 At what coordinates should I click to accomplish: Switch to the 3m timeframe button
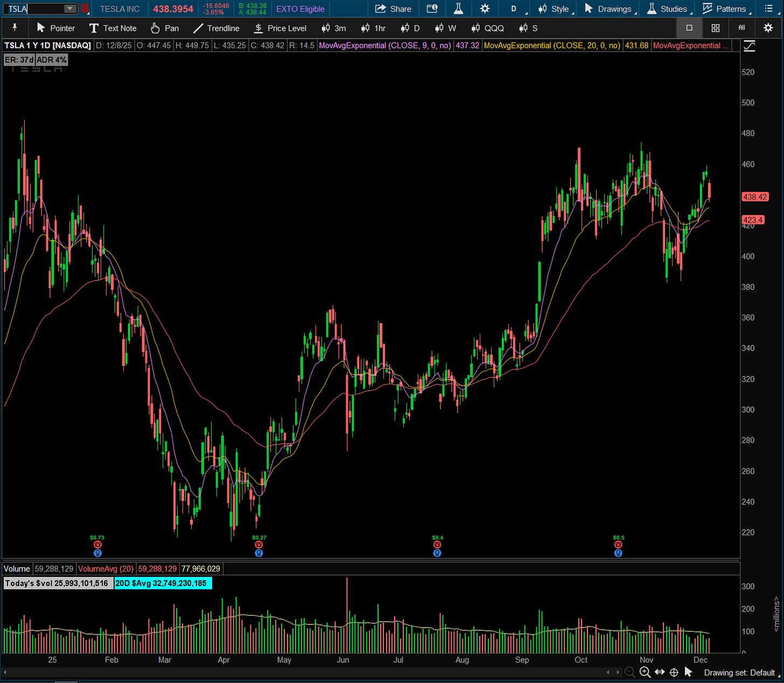click(x=334, y=28)
